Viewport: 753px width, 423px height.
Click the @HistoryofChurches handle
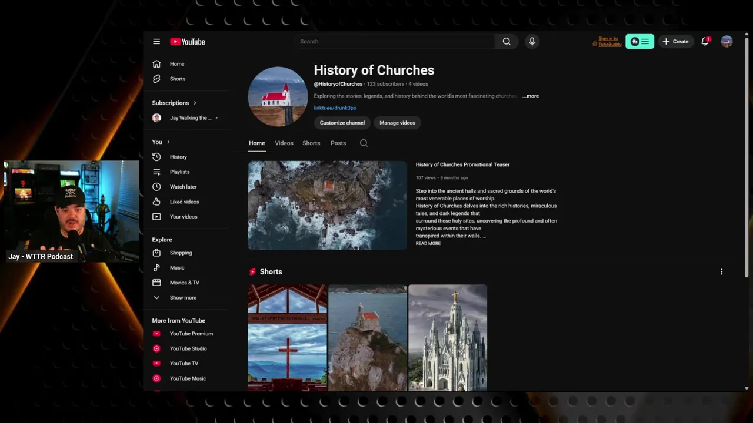(338, 84)
